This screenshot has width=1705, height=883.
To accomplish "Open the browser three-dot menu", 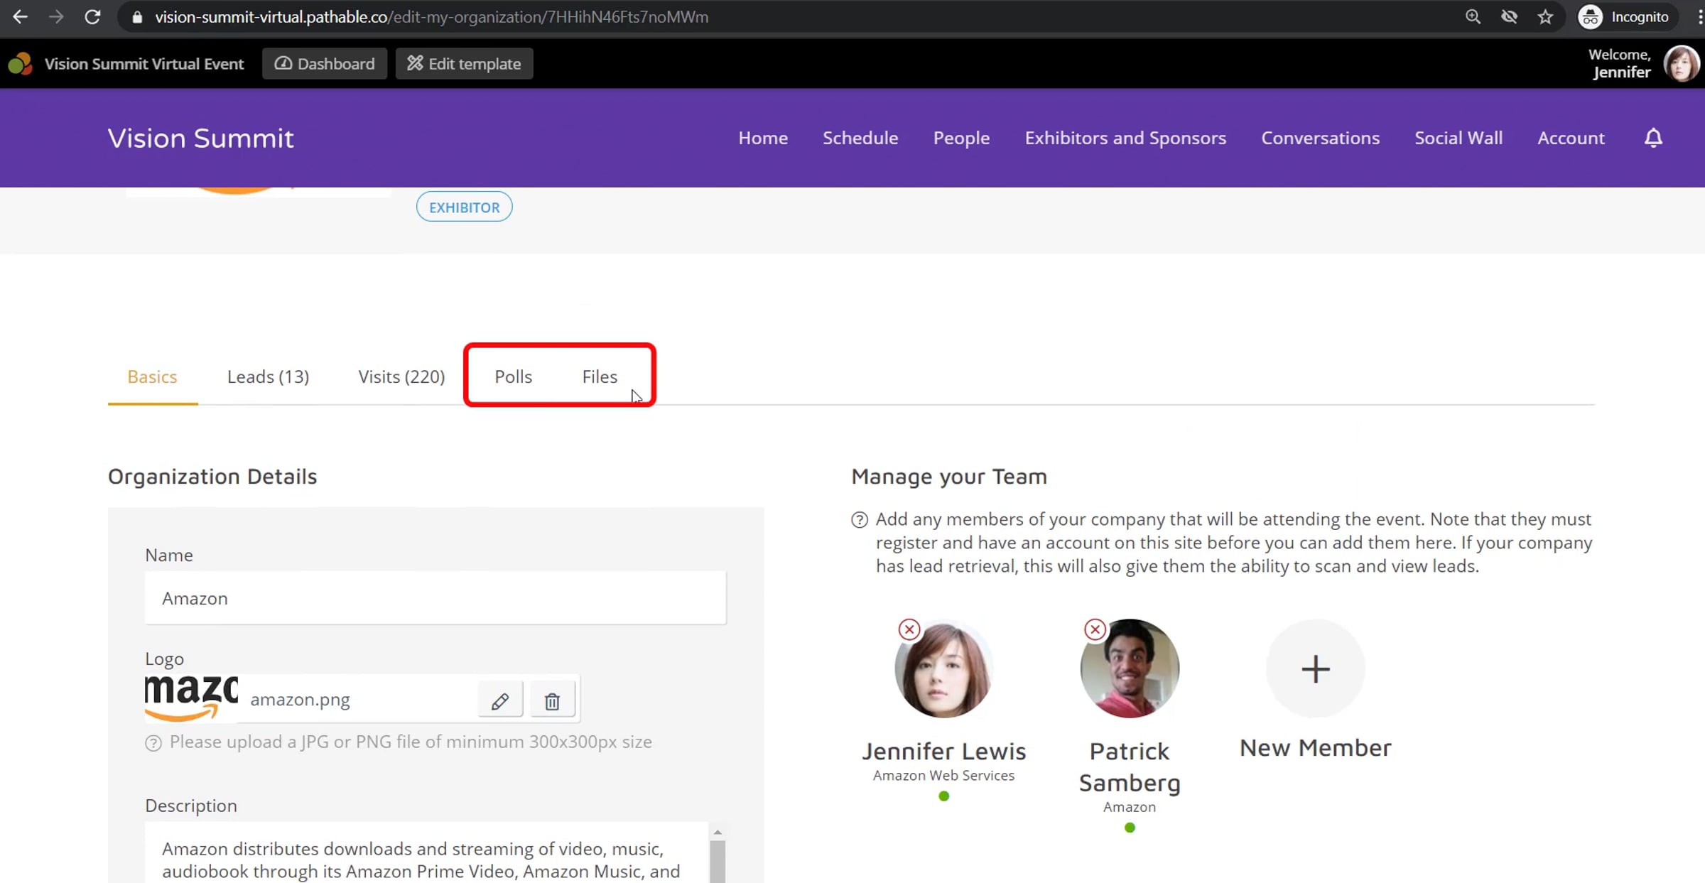I will (1700, 17).
